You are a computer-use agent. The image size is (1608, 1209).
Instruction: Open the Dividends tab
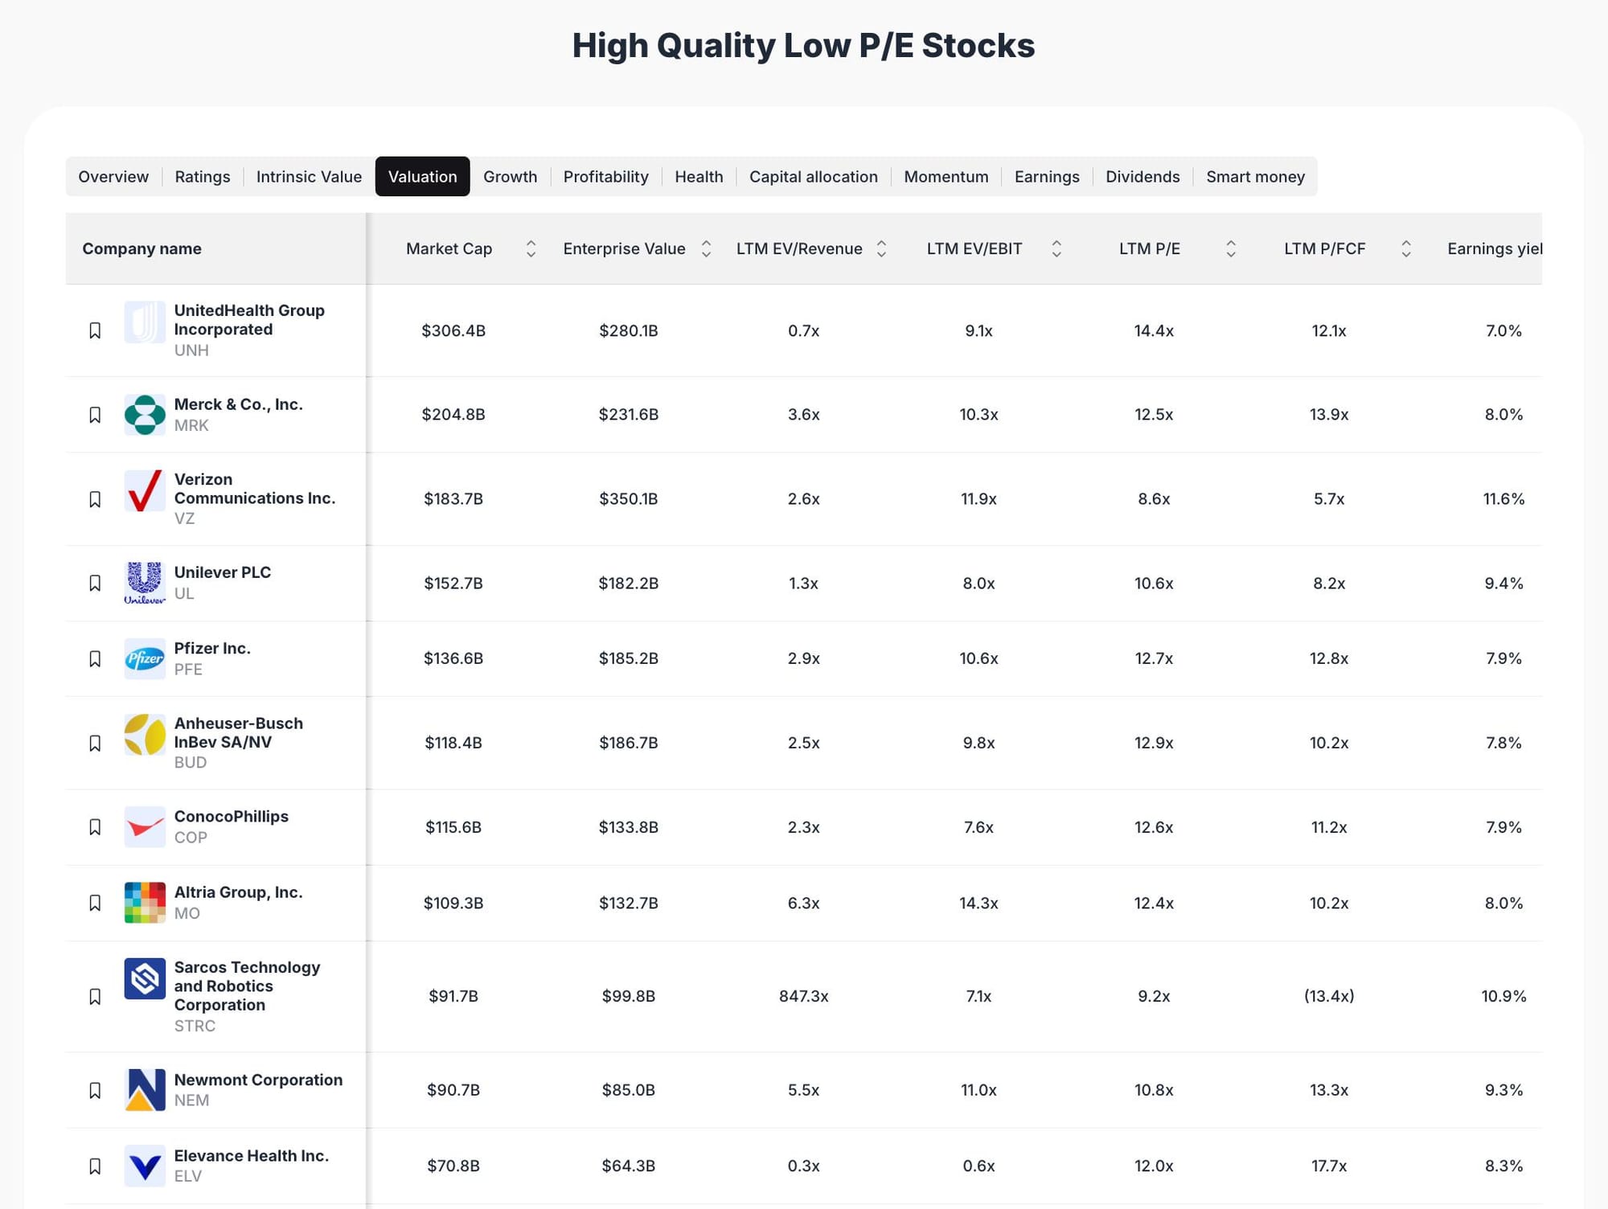pos(1142,177)
